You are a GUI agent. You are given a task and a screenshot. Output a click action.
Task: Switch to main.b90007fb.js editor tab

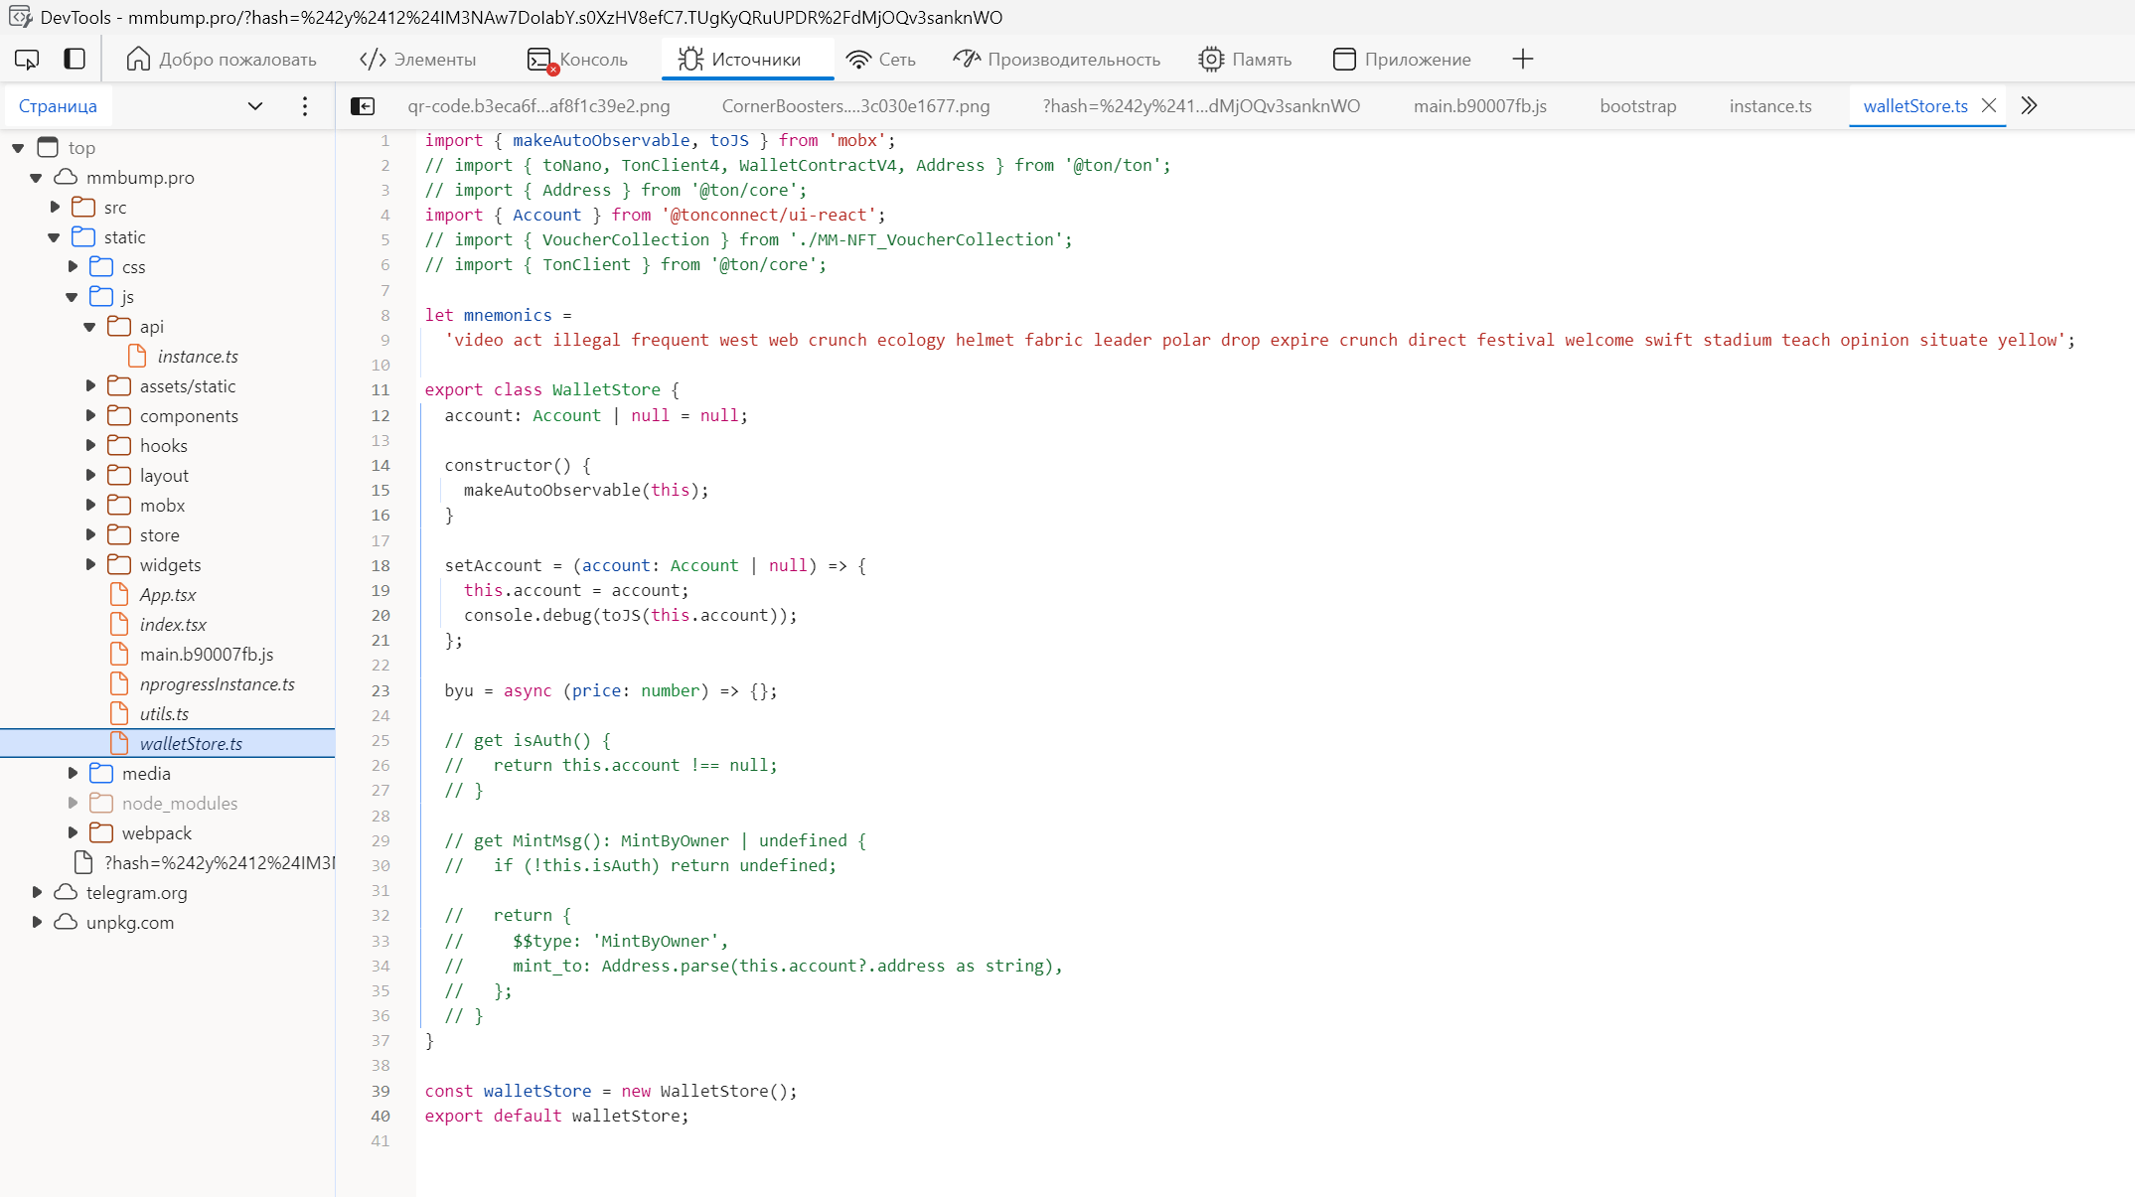(x=1479, y=106)
